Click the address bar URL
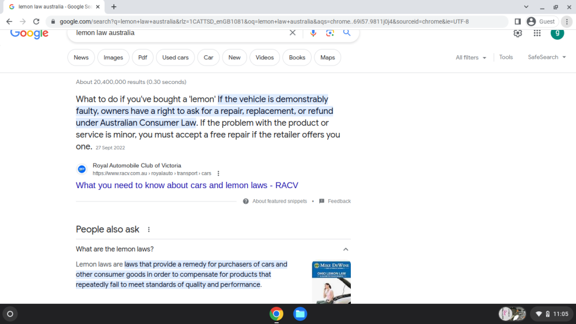This screenshot has height=324, width=576. coord(264,21)
